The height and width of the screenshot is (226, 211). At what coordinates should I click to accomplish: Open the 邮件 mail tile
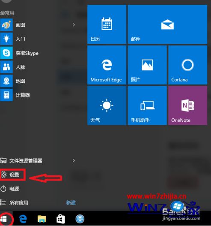point(167,24)
